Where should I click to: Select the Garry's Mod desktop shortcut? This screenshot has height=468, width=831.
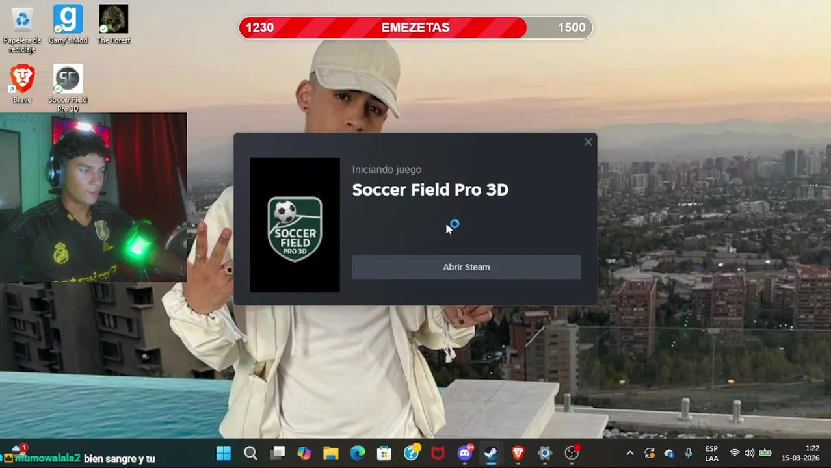[68, 25]
